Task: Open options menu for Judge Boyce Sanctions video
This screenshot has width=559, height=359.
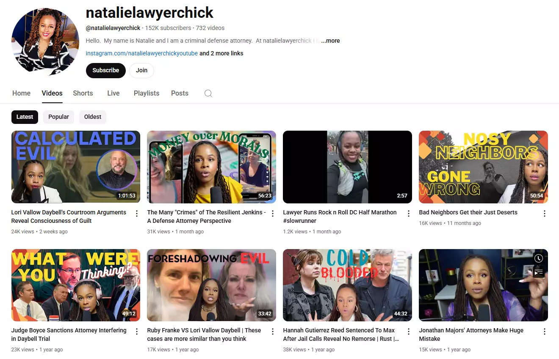Action: pos(137,332)
